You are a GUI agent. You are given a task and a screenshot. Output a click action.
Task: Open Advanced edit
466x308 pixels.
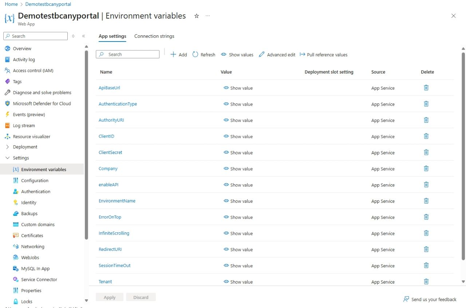click(277, 55)
